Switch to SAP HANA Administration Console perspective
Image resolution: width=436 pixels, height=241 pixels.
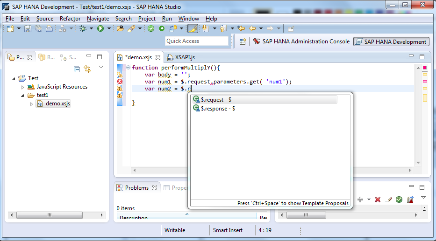click(301, 41)
